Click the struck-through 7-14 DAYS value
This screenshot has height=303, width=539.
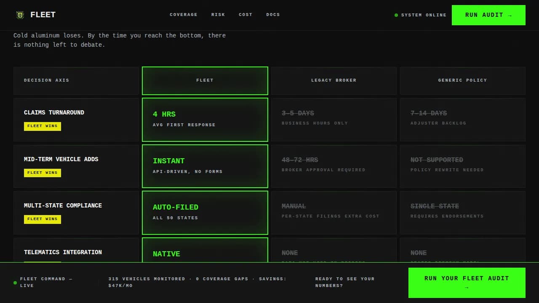(x=429, y=113)
